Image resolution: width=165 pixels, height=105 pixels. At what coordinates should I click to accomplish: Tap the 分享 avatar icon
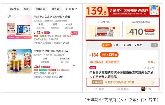[x=143, y=89]
